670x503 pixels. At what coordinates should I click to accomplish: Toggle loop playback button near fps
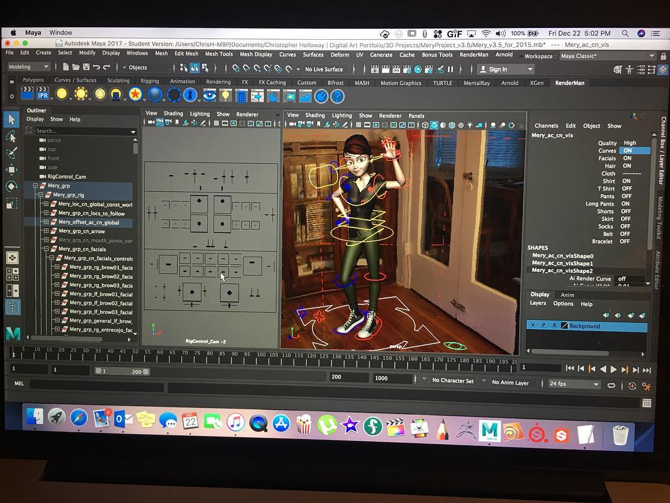(x=612, y=386)
